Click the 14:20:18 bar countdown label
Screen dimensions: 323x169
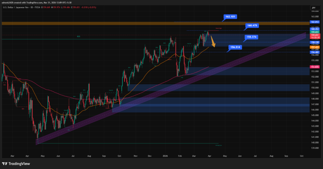315,38
